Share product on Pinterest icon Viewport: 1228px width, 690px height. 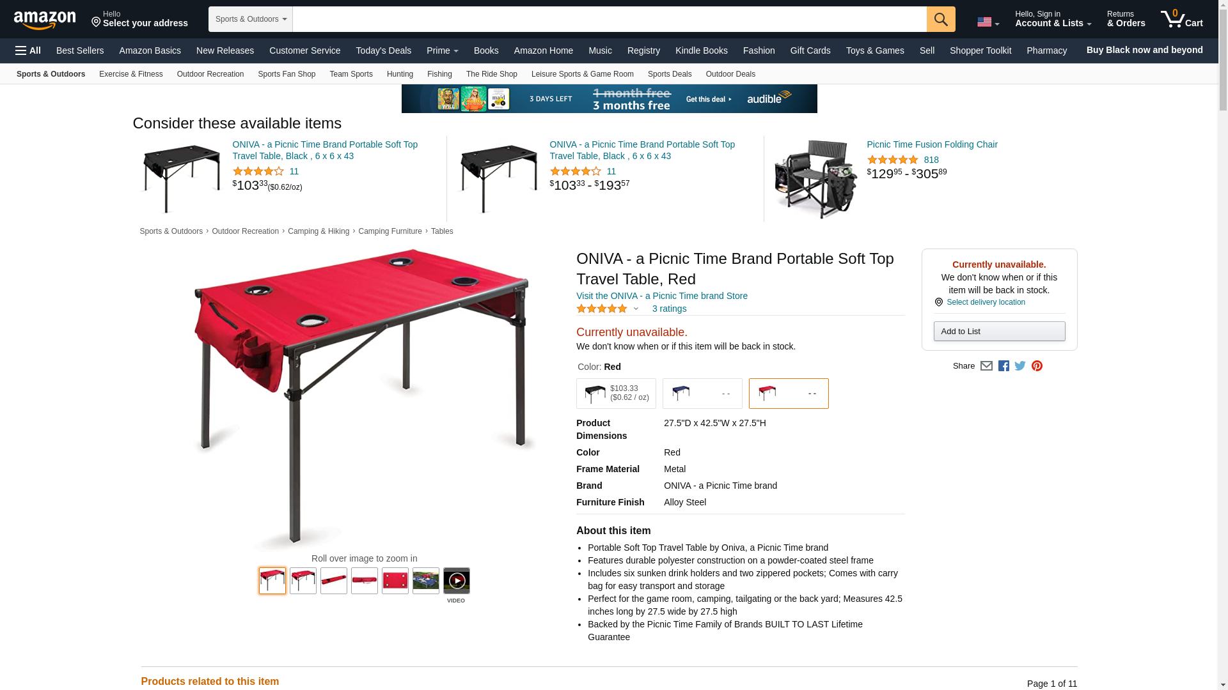(1037, 366)
